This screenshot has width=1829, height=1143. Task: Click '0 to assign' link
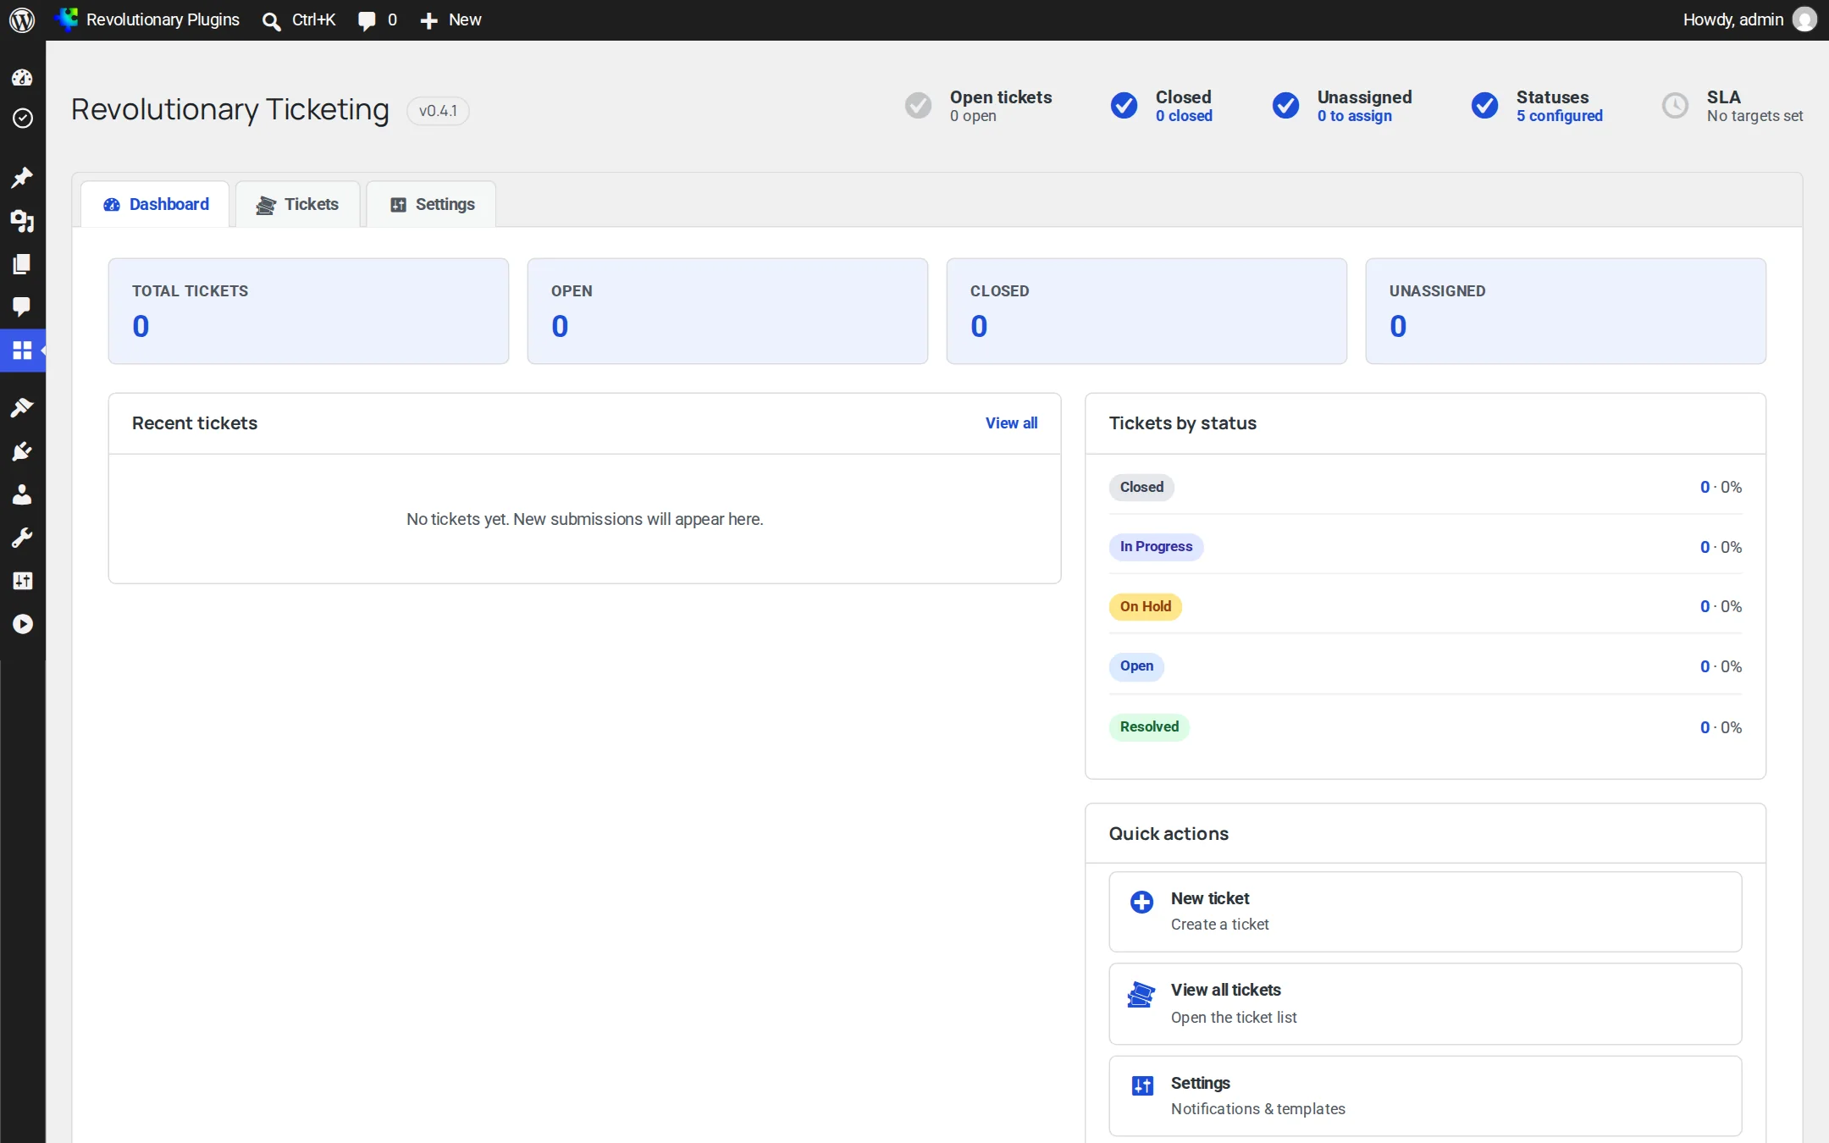click(1354, 116)
